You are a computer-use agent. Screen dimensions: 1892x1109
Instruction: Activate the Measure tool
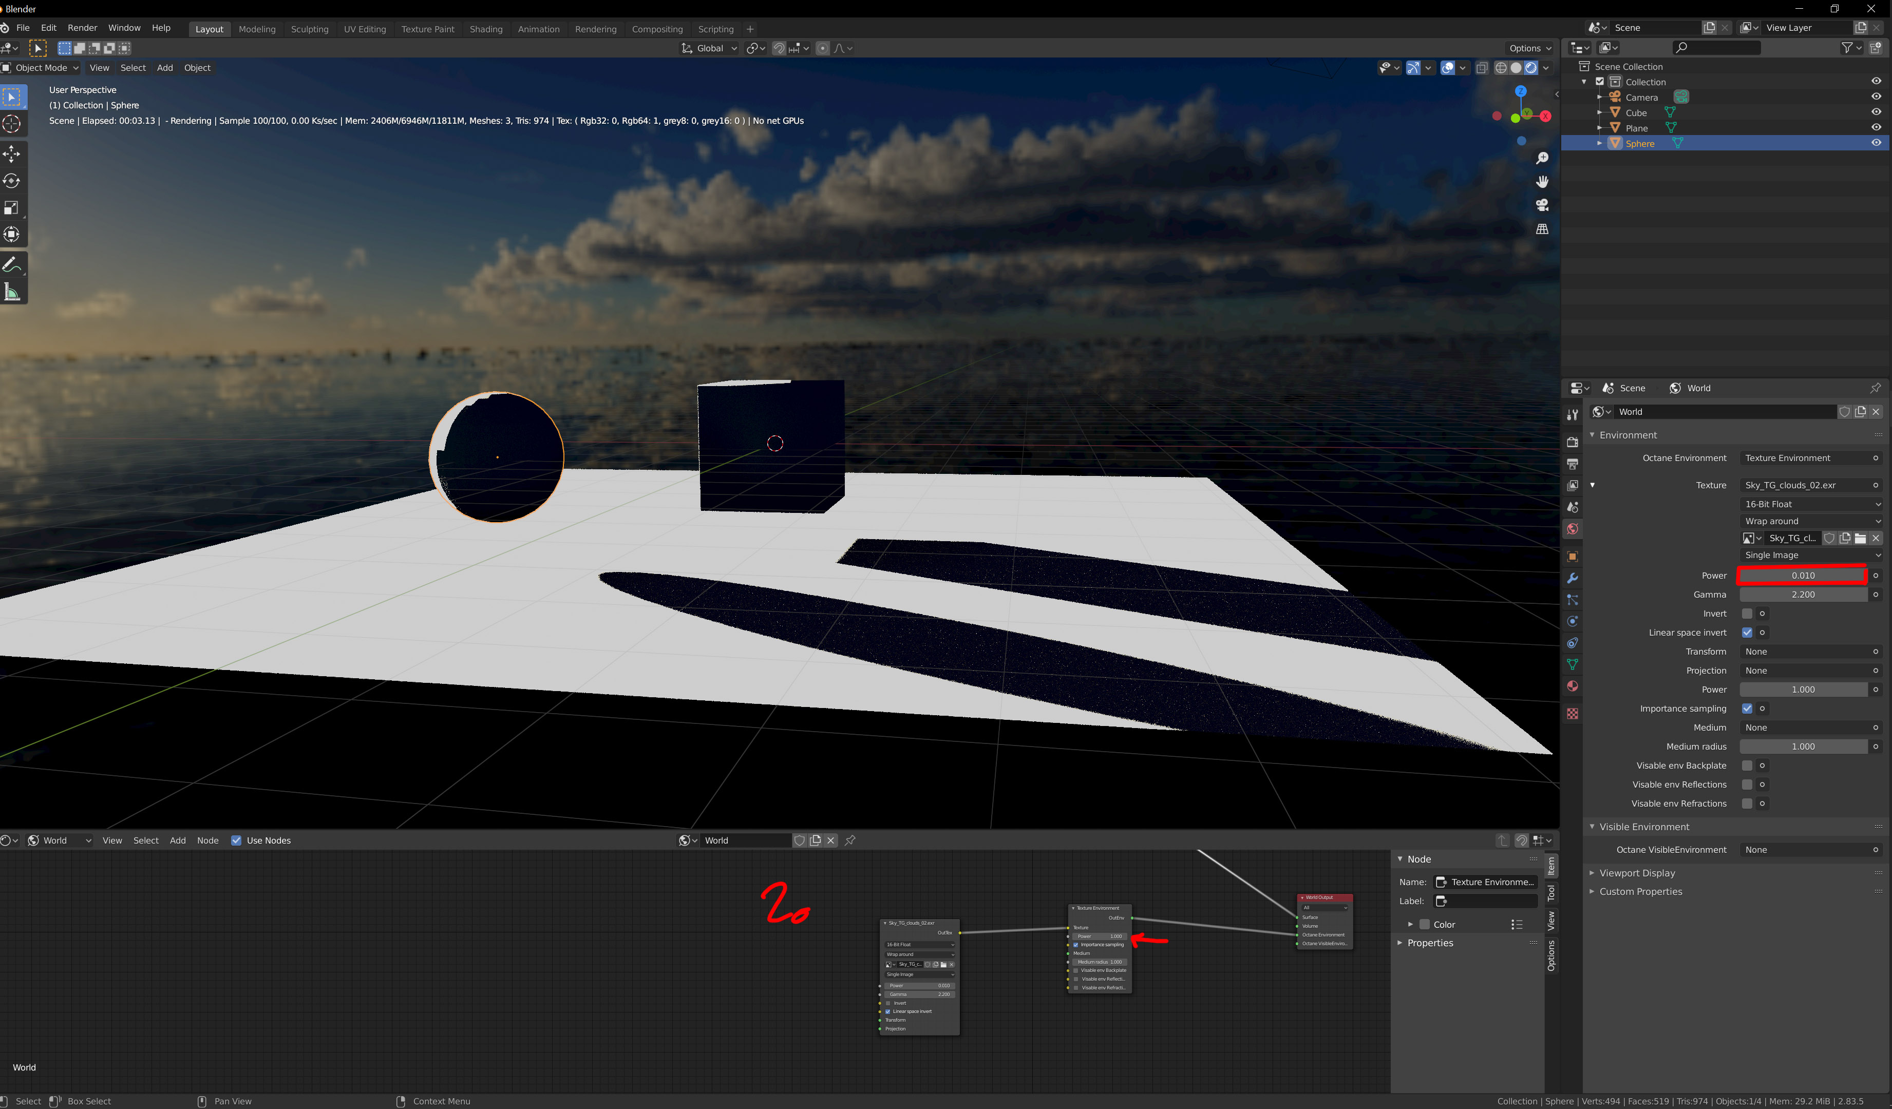pyautogui.click(x=12, y=292)
